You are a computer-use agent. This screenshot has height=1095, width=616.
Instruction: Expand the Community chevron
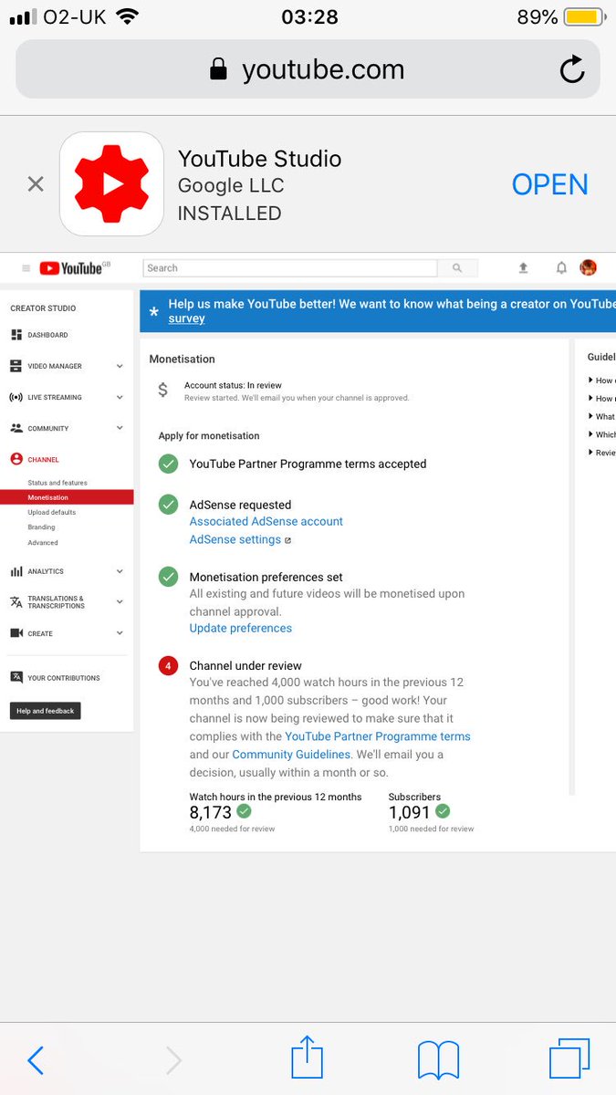[x=120, y=428]
